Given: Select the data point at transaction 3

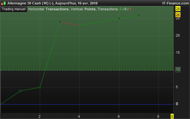Looking at the screenshot, I should pyautogui.click(x=60, y=22).
